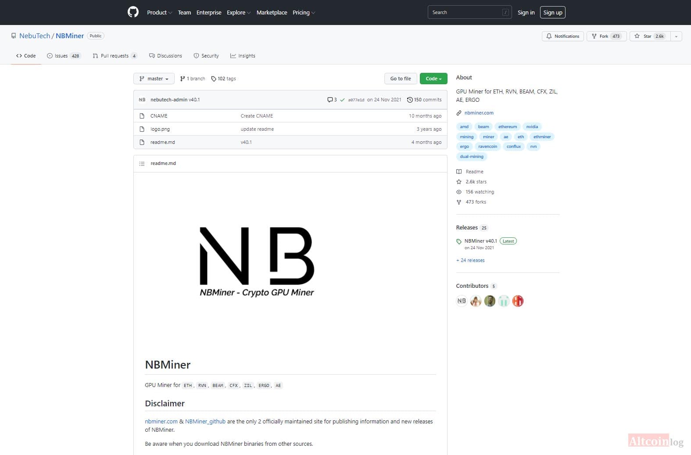Open the master branch selector
Screen dimensions: 691x455
coord(154,79)
